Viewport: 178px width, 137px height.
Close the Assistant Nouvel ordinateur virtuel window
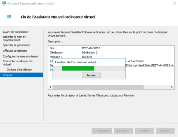[175, 3]
